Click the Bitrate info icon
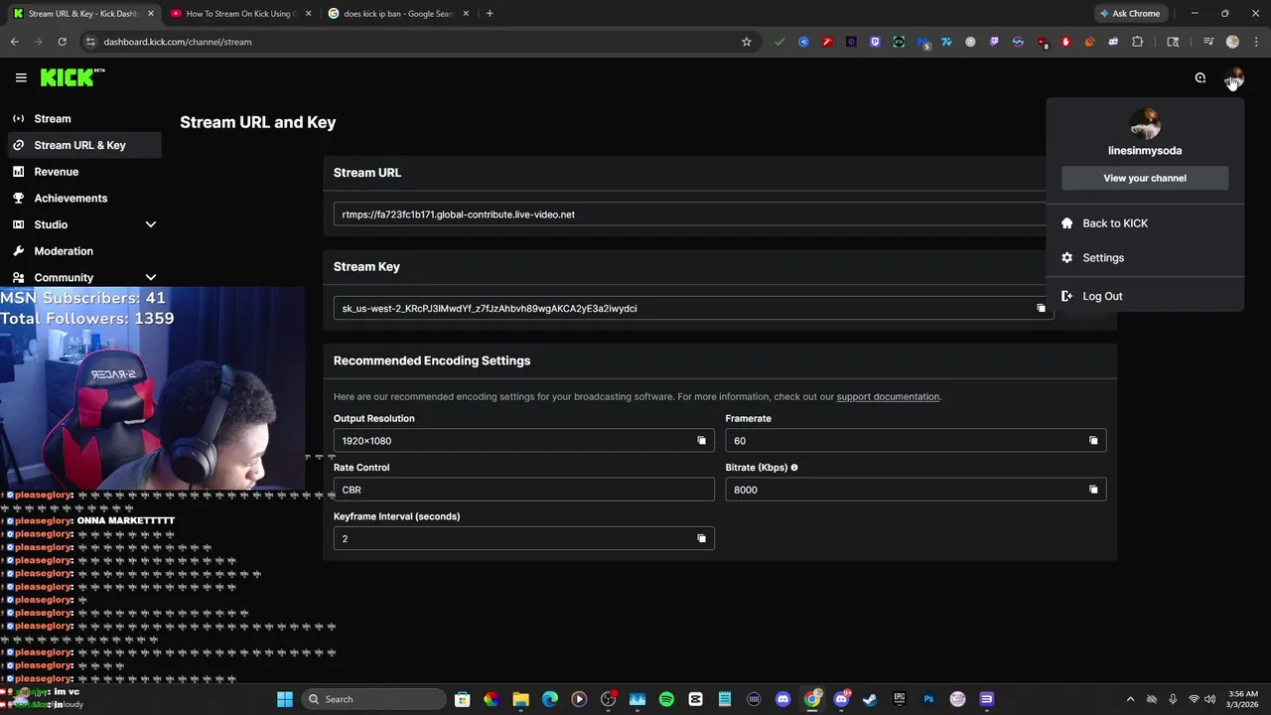This screenshot has height=715, width=1271. click(794, 468)
